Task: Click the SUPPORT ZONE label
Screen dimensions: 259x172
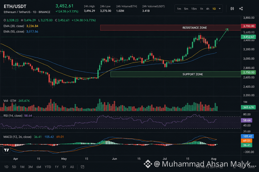Action: (x=193, y=74)
